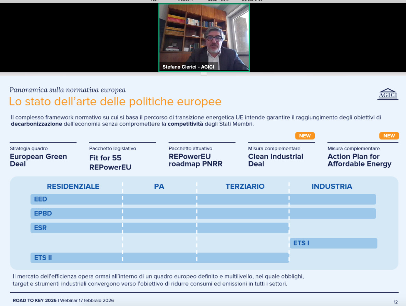Viewport: 406px width, 306px height.
Task: Click the 'Action Plan for Affordable Energy' heading
Action: [x=359, y=160]
